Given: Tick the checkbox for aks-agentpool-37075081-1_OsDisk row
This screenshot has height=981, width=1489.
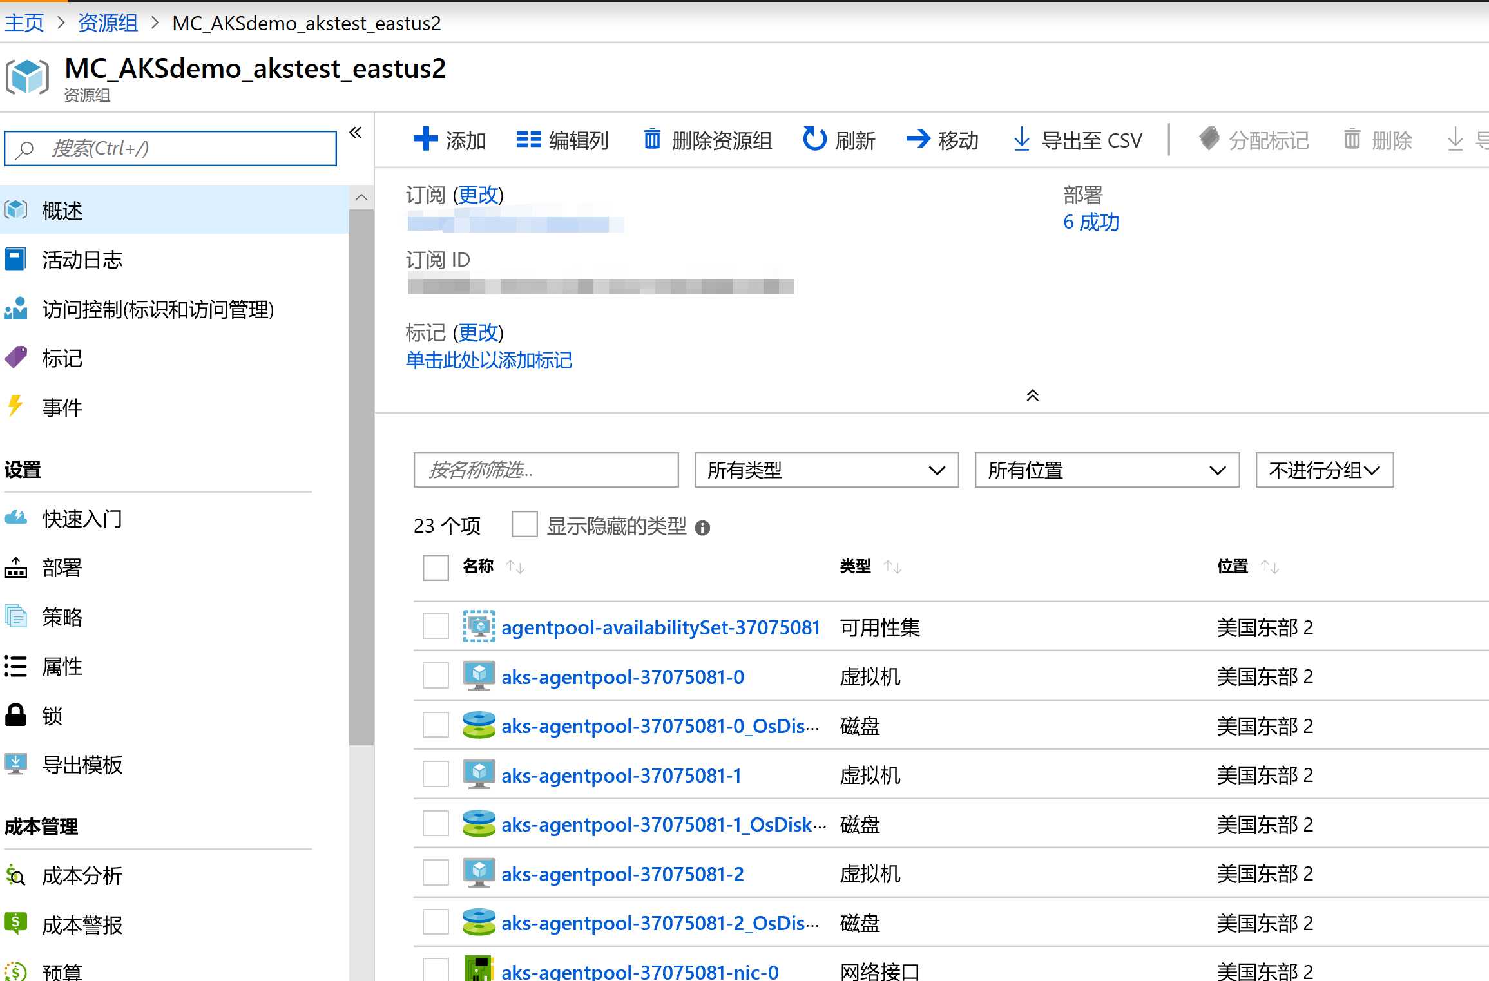Looking at the screenshot, I should [x=436, y=823].
